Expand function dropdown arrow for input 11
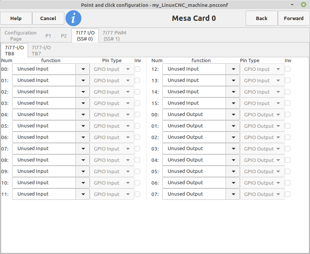The image size is (310, 254). point(83,194)
